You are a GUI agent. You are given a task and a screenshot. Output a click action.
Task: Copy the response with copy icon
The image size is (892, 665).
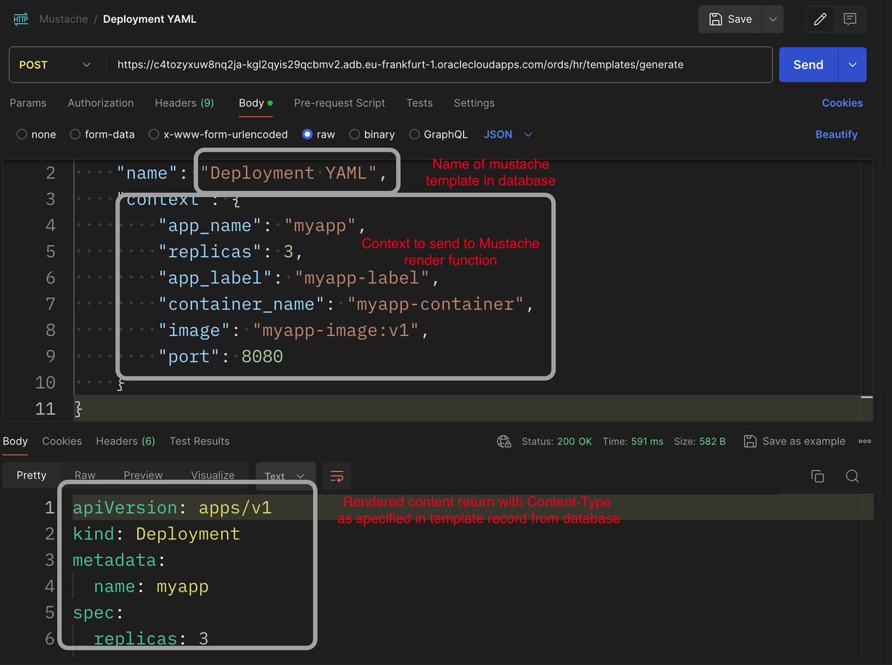click(x=818, y=476)
